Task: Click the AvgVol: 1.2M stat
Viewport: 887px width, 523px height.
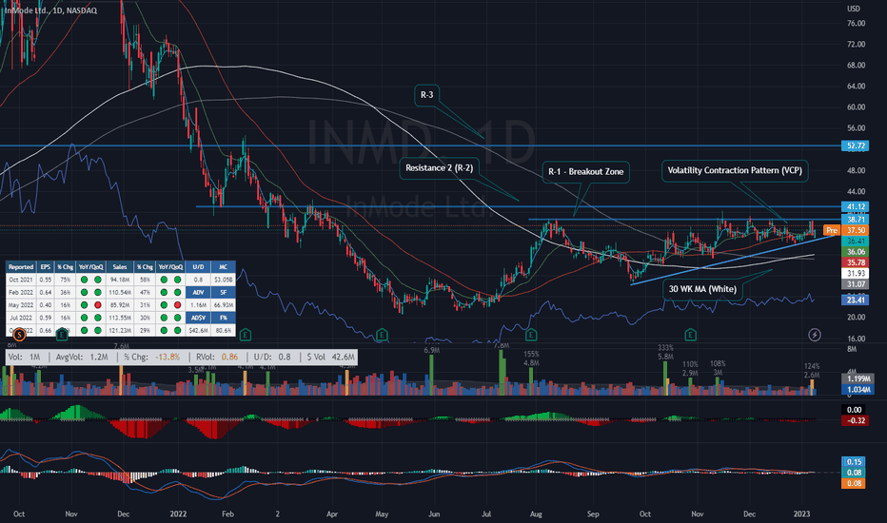Action: (x=82, y=357)
